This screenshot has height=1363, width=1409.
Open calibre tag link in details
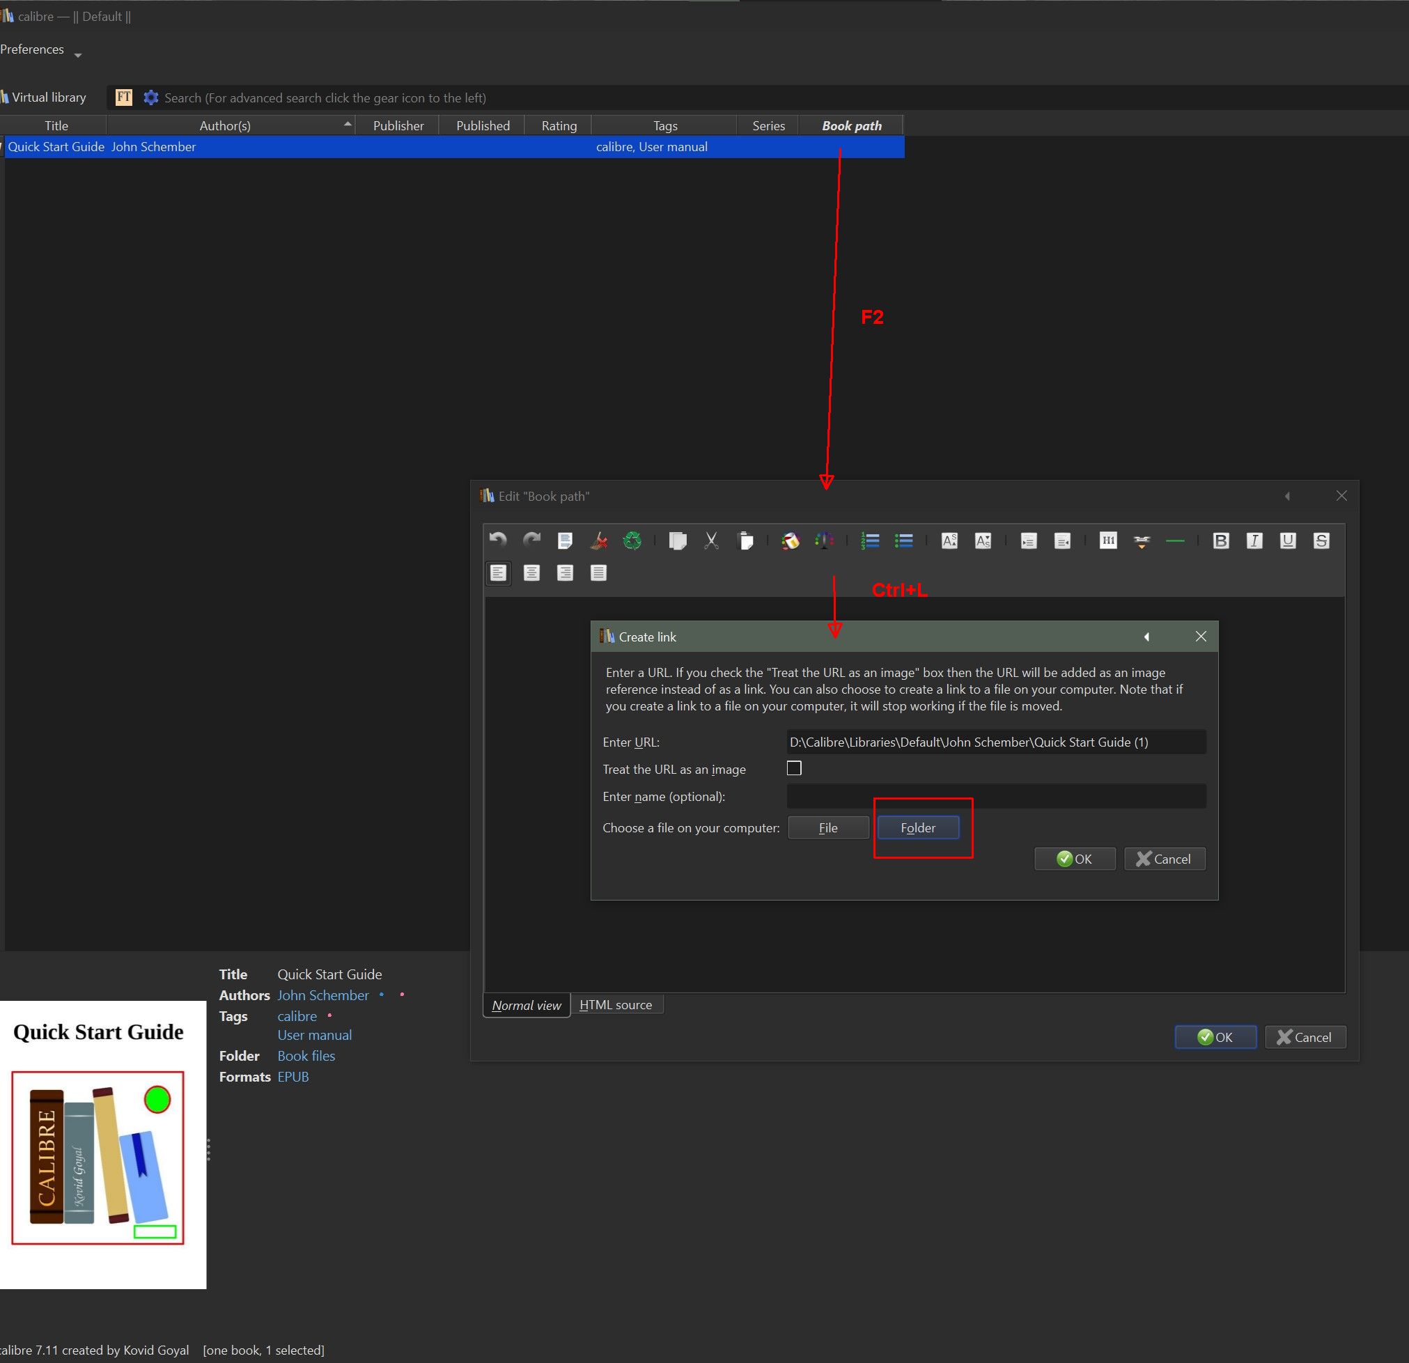pos(297,1015)
